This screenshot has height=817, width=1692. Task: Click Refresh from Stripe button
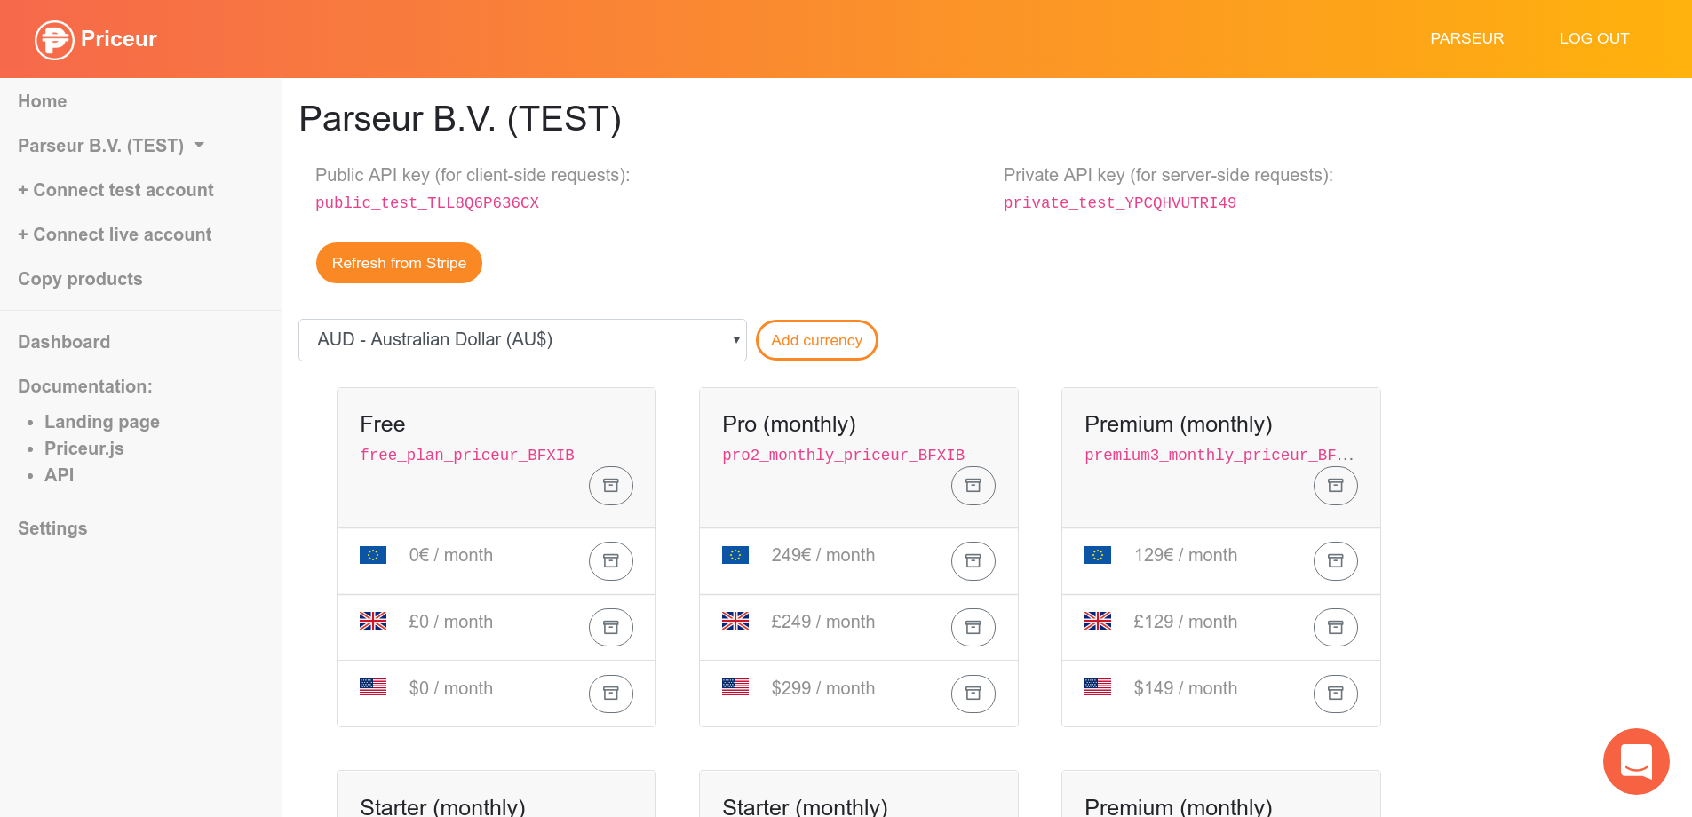pos(399,263)
